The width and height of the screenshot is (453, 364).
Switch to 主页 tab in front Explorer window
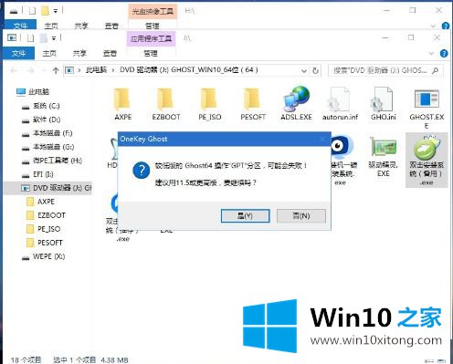tap(49, 54)
